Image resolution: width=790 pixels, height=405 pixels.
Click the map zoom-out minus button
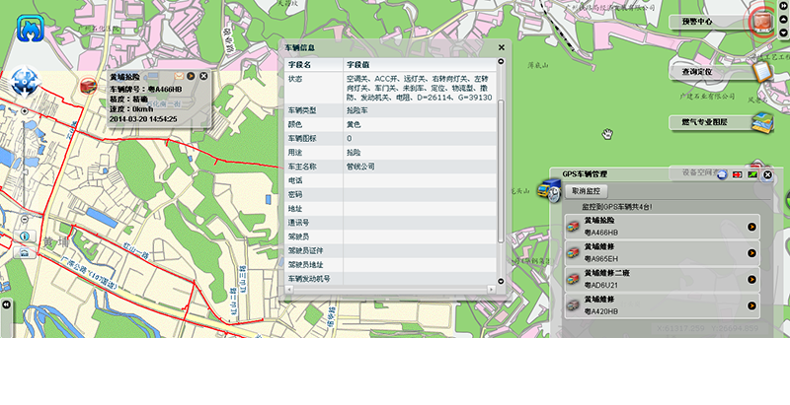coord(23,218)
